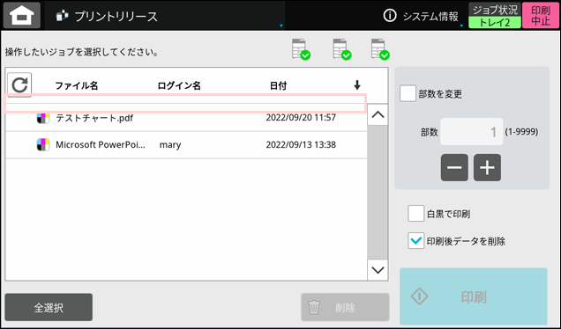561x329 pixels.
Task: Tap the 印刷 start button
Action: pos(474,296)
